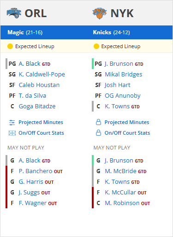Open F. Wagner injured player link

(x=33, y=203)
